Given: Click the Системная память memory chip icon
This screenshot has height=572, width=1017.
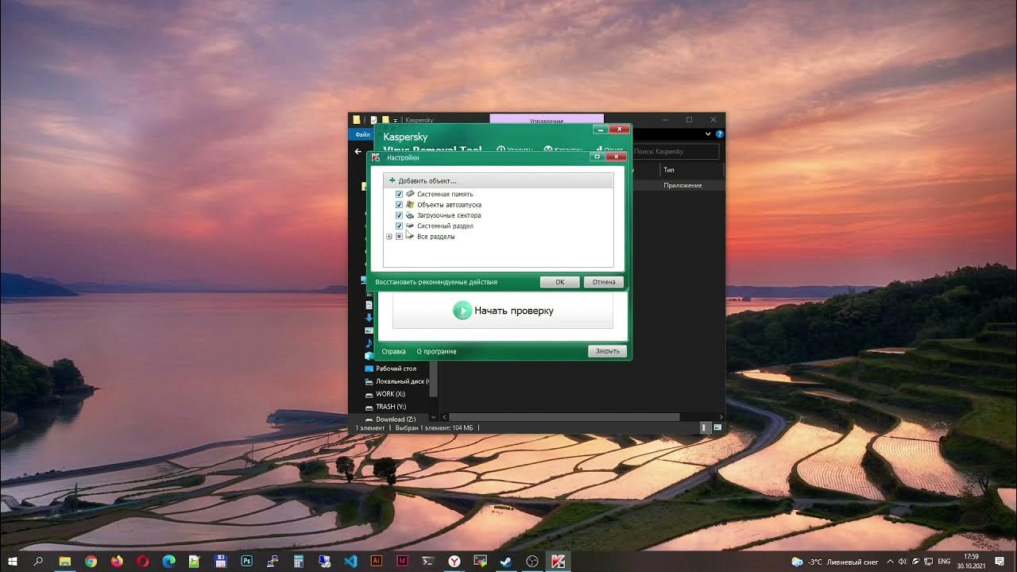Looking at the screenshot, I should tap(410, 194).
